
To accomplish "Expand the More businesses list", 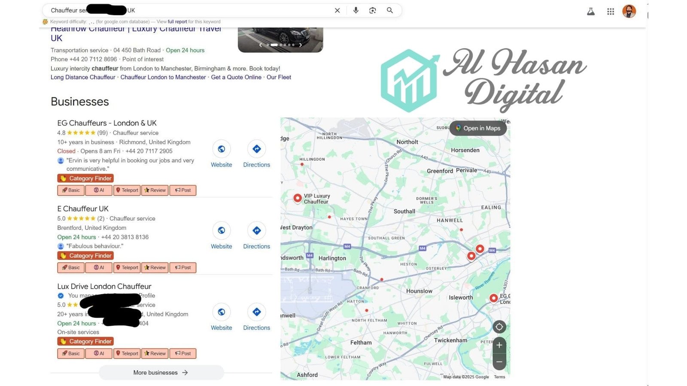I will [x=161, y=373].
